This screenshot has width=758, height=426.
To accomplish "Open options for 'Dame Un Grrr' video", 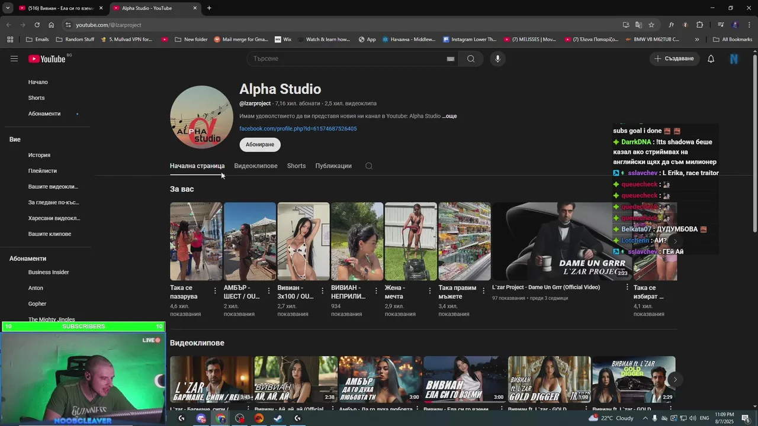I will point(627,287).
